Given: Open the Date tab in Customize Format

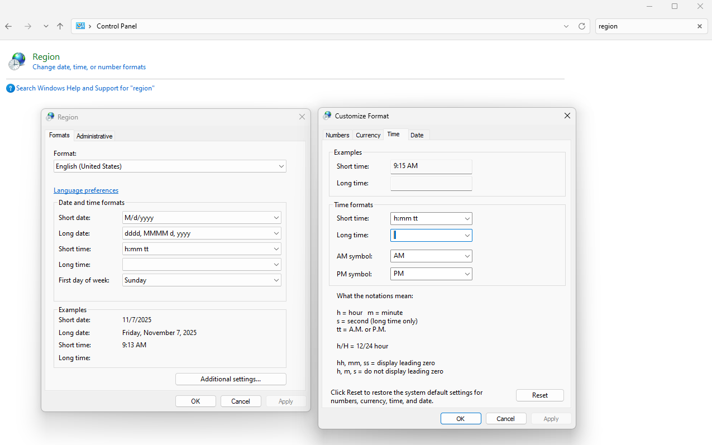Looking at the screenshot, I should (x=417, y=135).
